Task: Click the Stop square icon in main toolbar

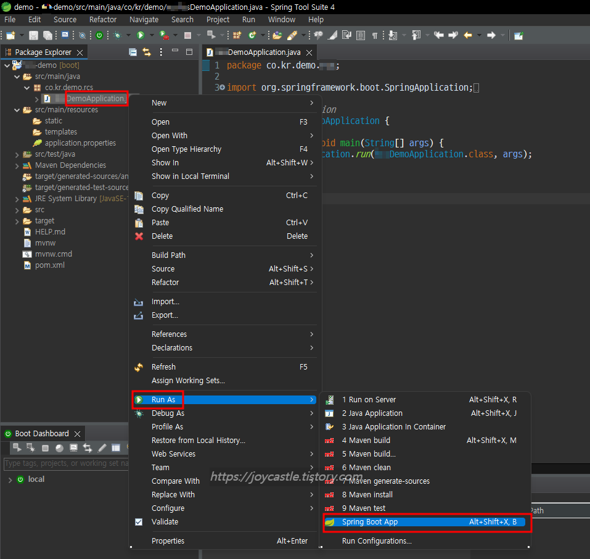Action: point(188,35)
